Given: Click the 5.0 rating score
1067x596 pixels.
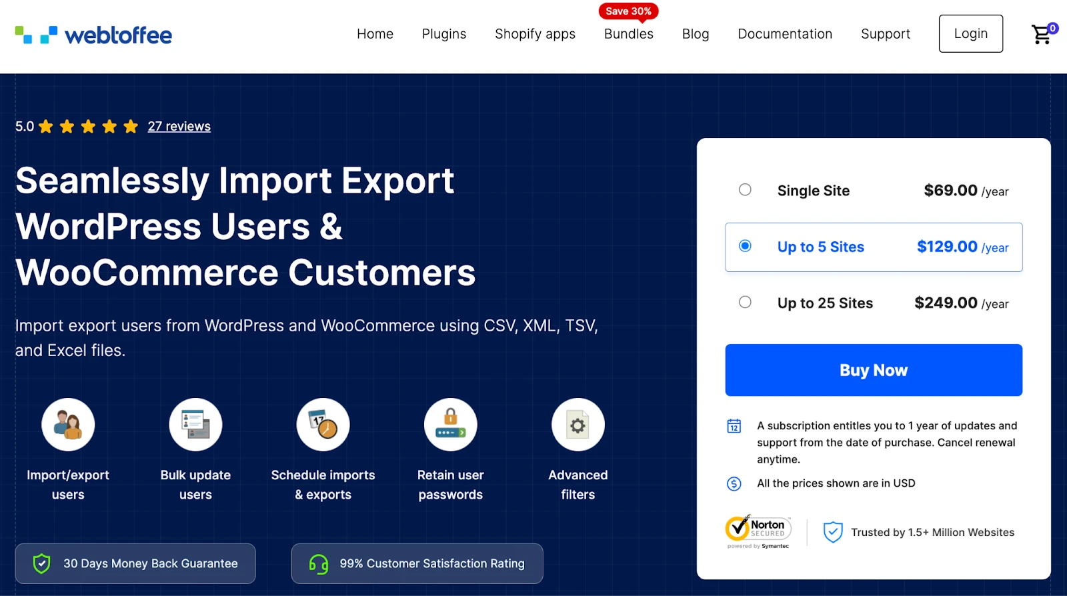Looking at the screenshot, I should click(25, 127).
